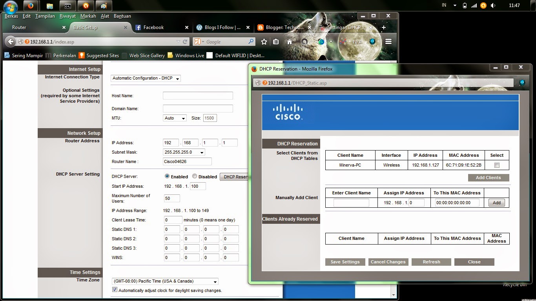Click the volume speaker tray icon
Screen dimensions: 536x301
click(x=493, y=5)
